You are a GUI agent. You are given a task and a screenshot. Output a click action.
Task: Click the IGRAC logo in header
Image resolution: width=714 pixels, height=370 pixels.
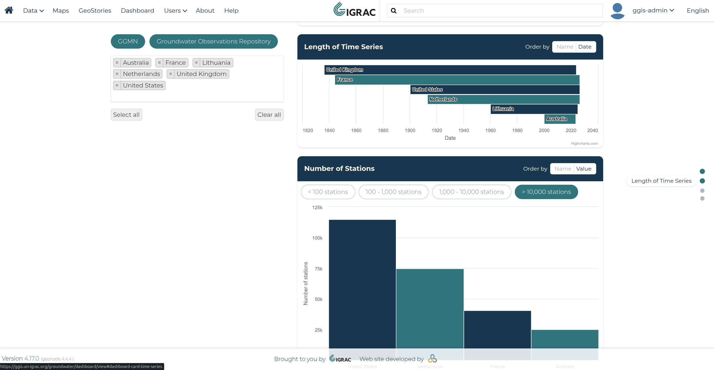354,10
